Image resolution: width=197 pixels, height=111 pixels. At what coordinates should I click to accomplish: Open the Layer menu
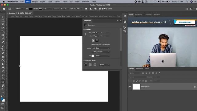point(42,2)
